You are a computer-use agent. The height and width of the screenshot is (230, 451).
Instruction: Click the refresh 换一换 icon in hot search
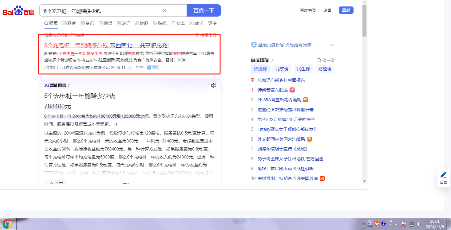click(x=319, y=60)
